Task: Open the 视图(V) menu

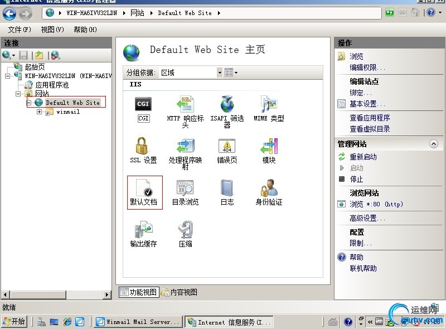Action: 52,30
